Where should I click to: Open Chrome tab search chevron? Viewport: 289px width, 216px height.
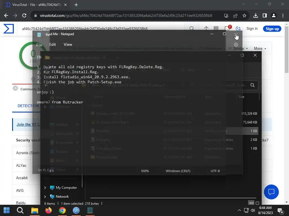(244, 4)
